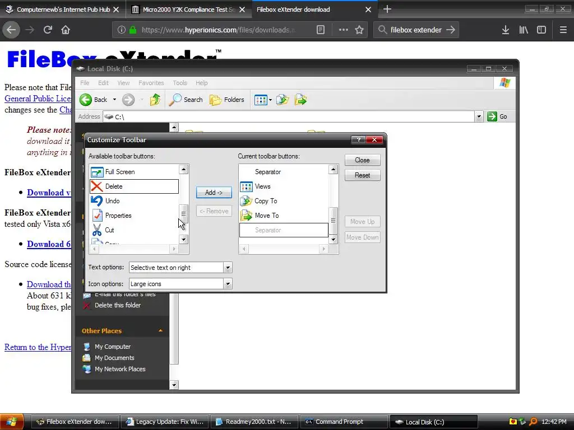Click the Go button beside address bar
The height and width of the screenshot is (430, 574).
point(498,116)
